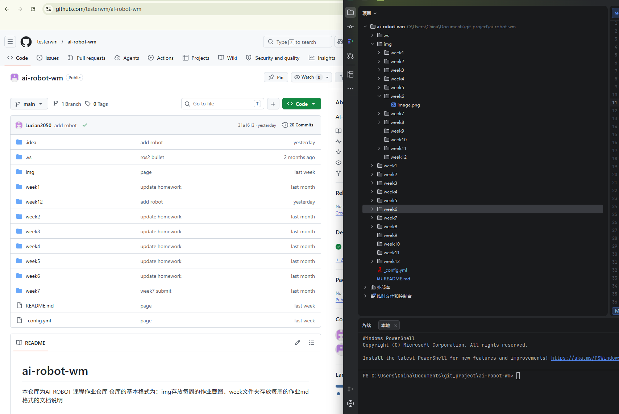The image size is (619, 414).
Task: Open green Code dropdown button
Action: [302, 104]
